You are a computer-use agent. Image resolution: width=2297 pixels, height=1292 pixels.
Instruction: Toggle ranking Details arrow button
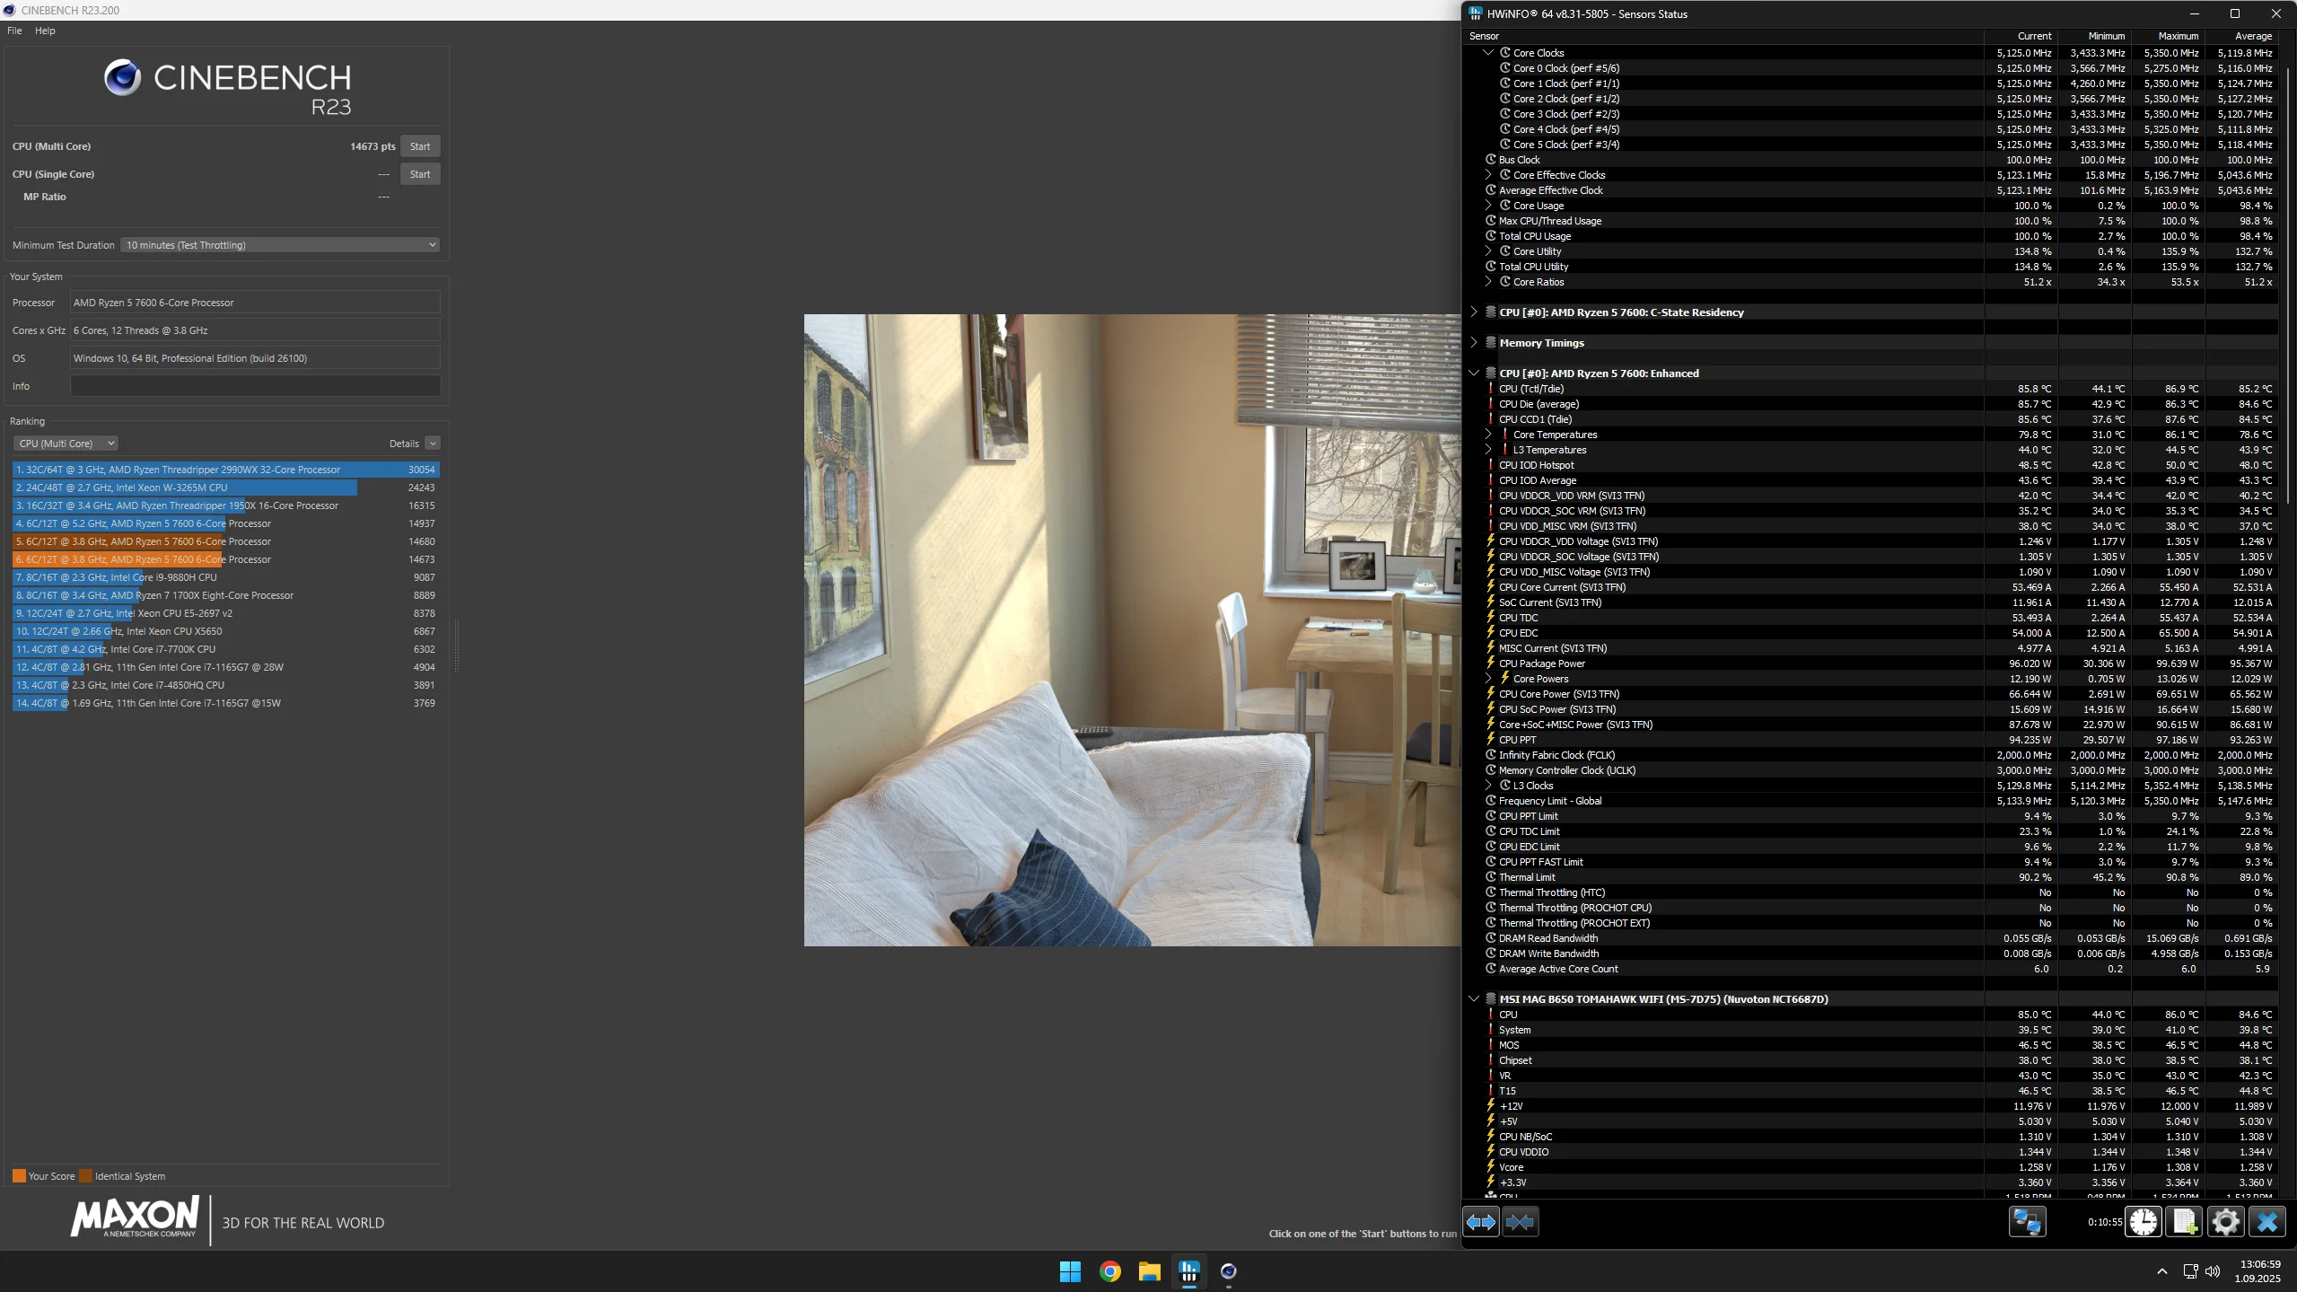pos(433,444)
